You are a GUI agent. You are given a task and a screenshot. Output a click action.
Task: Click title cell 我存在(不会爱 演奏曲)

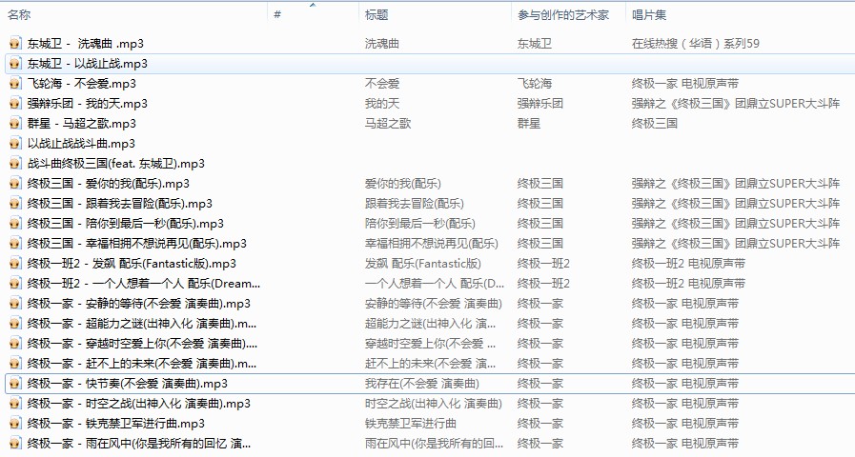422,384
